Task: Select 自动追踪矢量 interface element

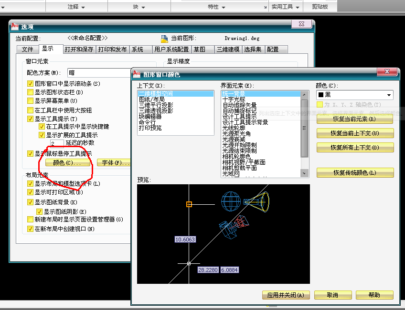Action: pos(261,105)
